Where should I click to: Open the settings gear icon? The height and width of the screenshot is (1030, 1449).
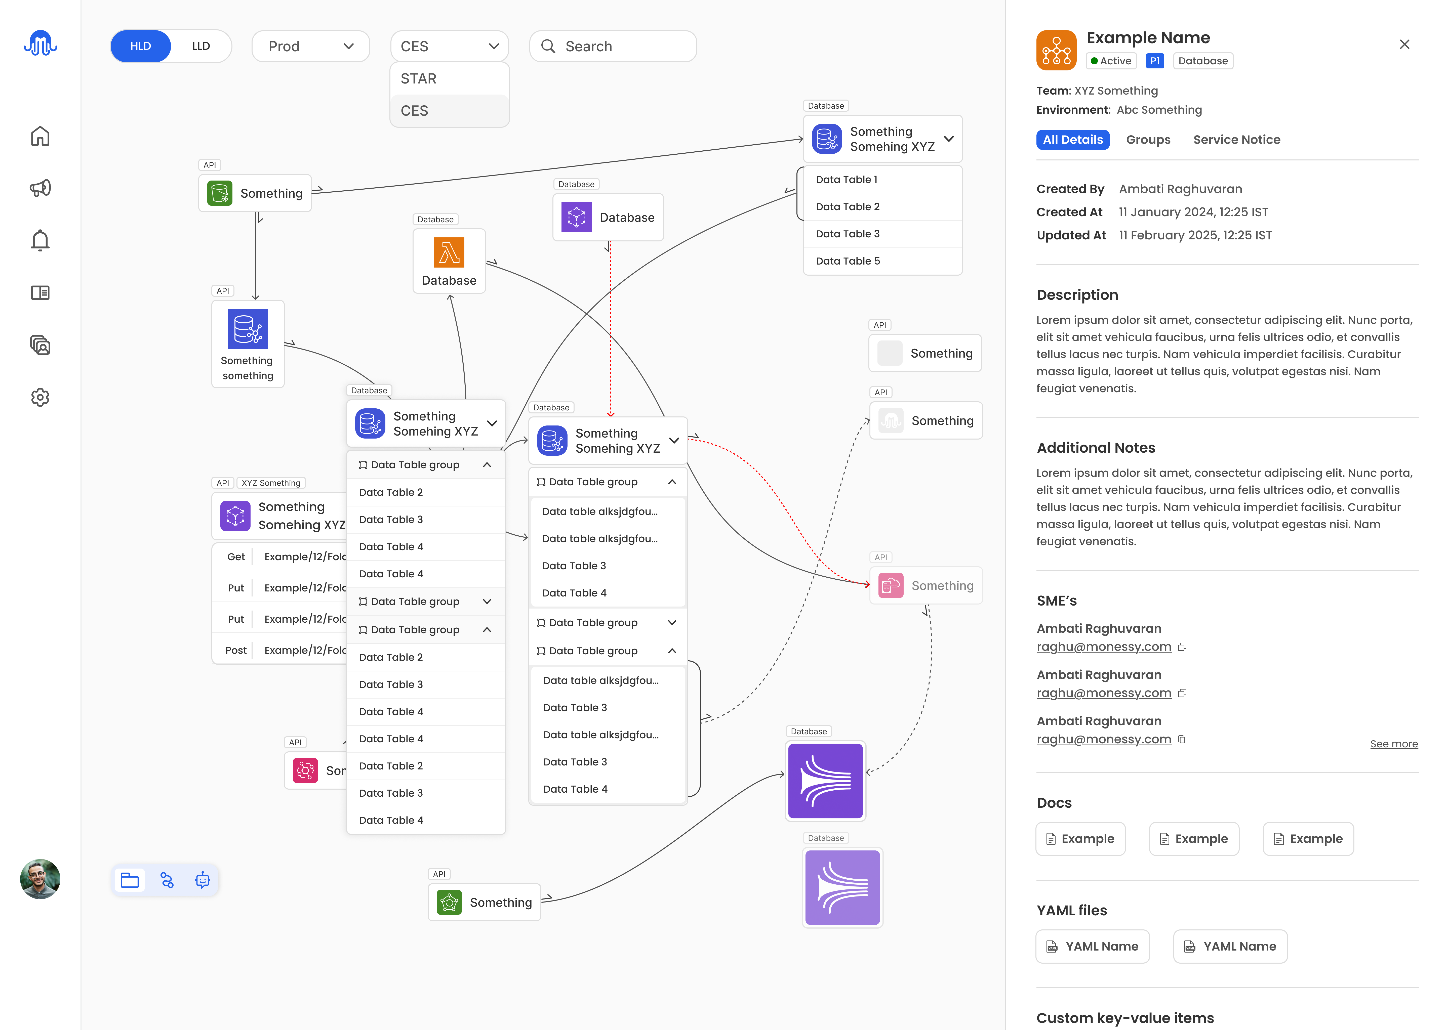[x=40, y=397]
